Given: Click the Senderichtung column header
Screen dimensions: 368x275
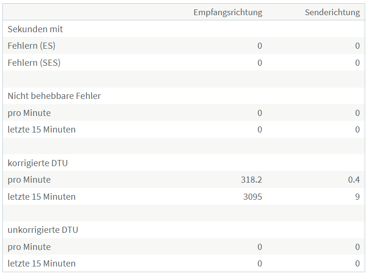Looking at the screenshot, I should click(x=332, y=12).
